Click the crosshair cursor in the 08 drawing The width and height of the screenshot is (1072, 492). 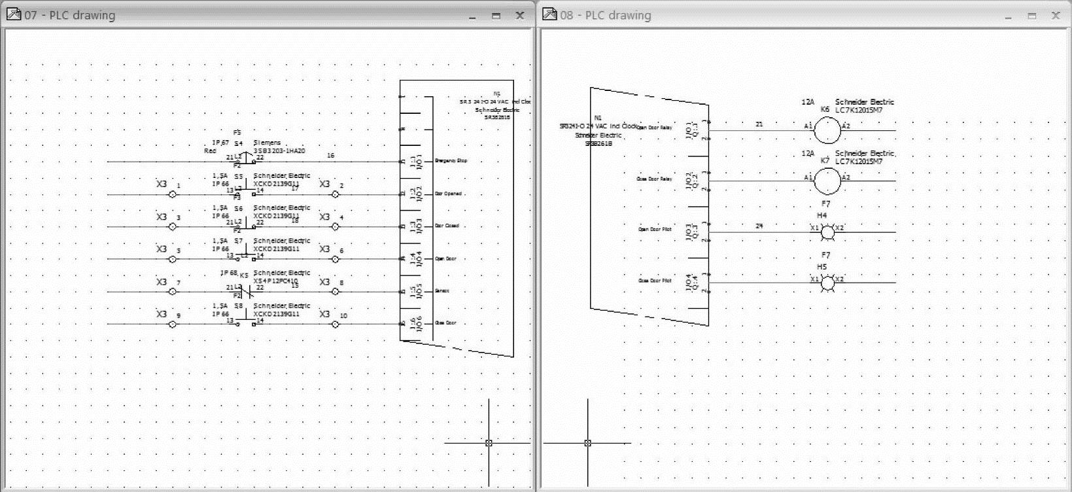click(x=587, y=443)
